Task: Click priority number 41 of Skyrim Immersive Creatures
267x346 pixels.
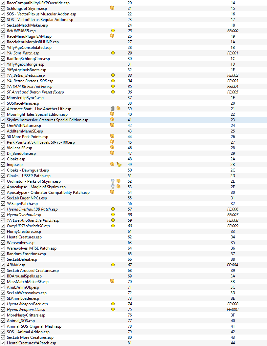Action: [x=129, y=120]
